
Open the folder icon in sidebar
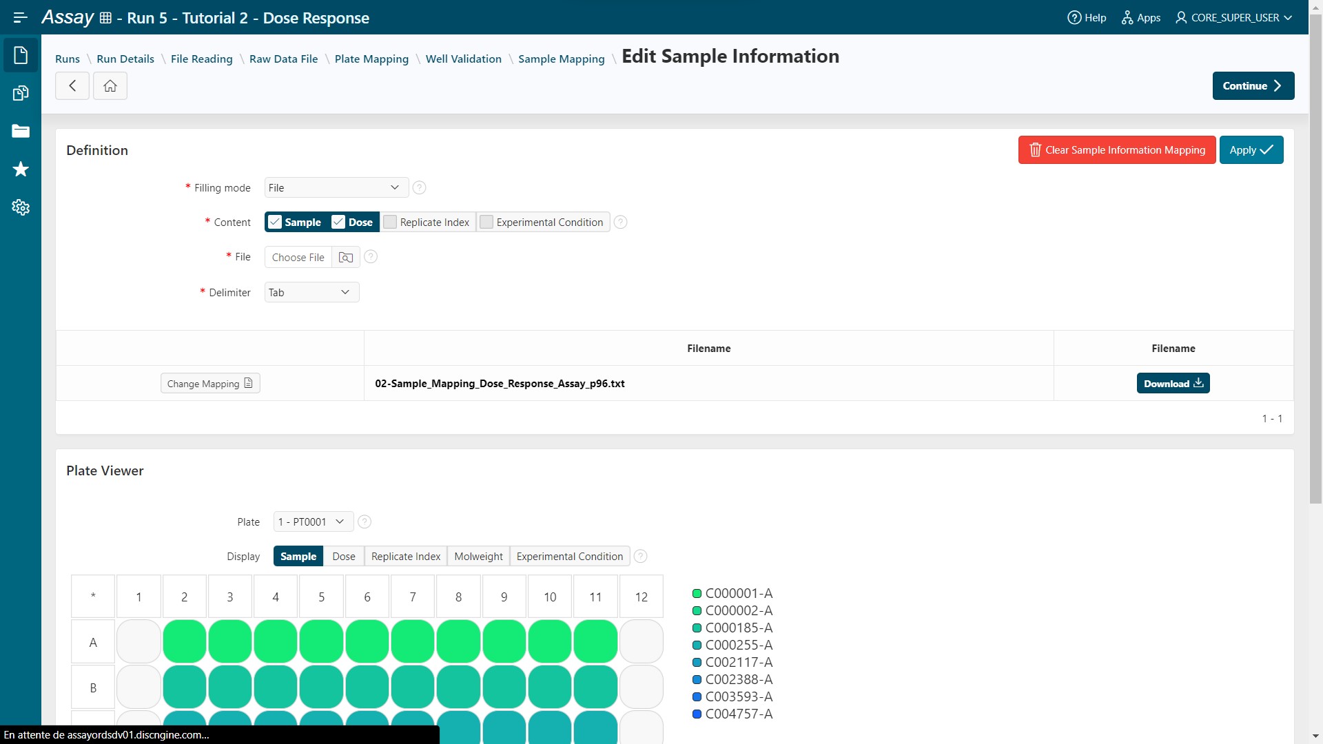[21, 131]
